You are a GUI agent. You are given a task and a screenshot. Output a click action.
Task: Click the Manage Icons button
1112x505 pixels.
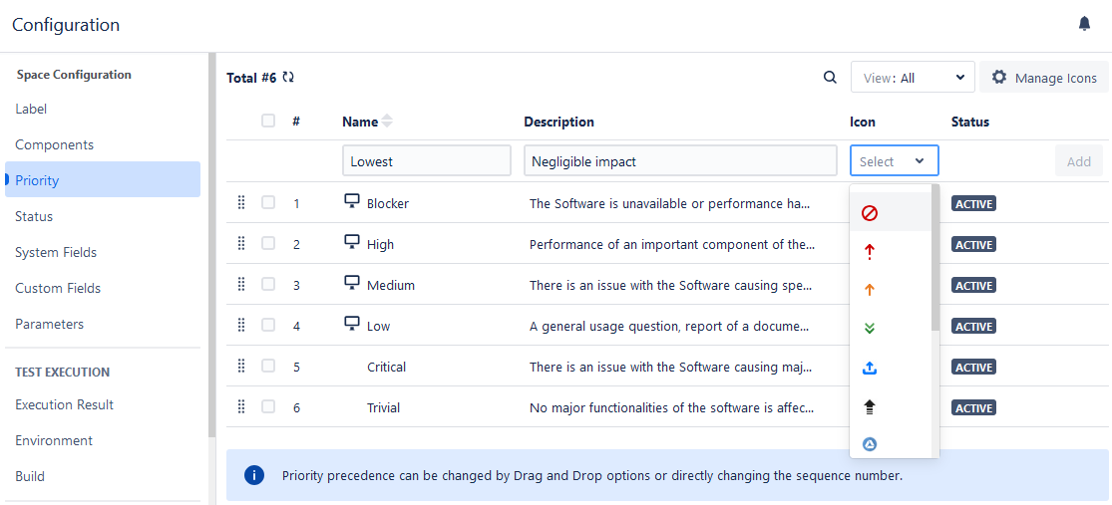point(1043,78)
